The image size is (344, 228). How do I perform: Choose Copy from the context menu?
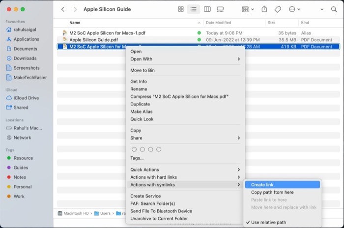(136, 130)
